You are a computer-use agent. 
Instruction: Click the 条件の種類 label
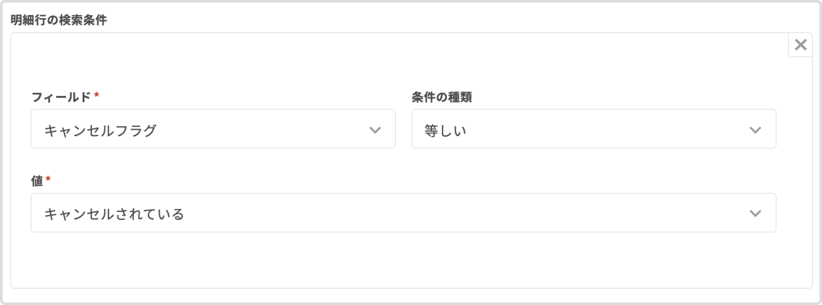coord(442,97)
